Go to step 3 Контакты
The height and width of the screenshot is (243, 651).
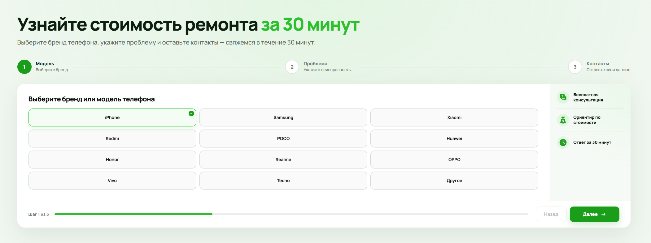pos(575,67)
